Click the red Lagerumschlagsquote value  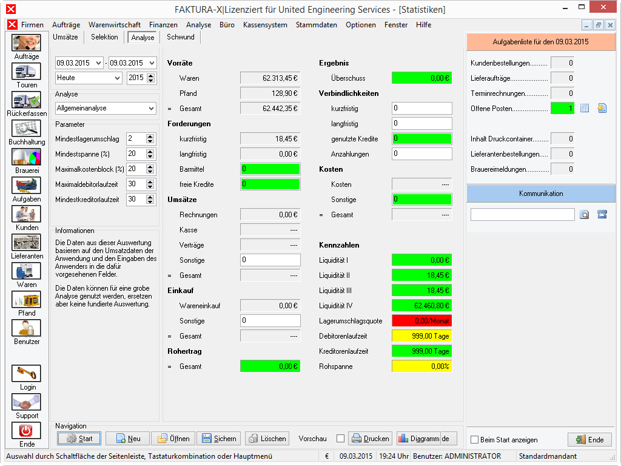tap(422, 320)
